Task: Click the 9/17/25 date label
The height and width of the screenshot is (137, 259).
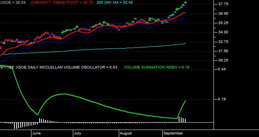Action: point(7,67)
